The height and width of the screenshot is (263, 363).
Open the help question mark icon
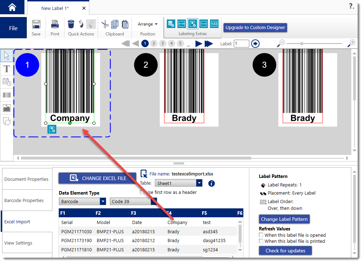coord(351,6)
